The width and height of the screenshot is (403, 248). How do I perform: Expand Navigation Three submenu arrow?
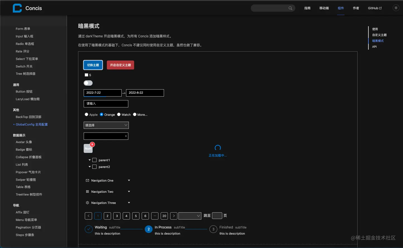[x=129, y=203]
